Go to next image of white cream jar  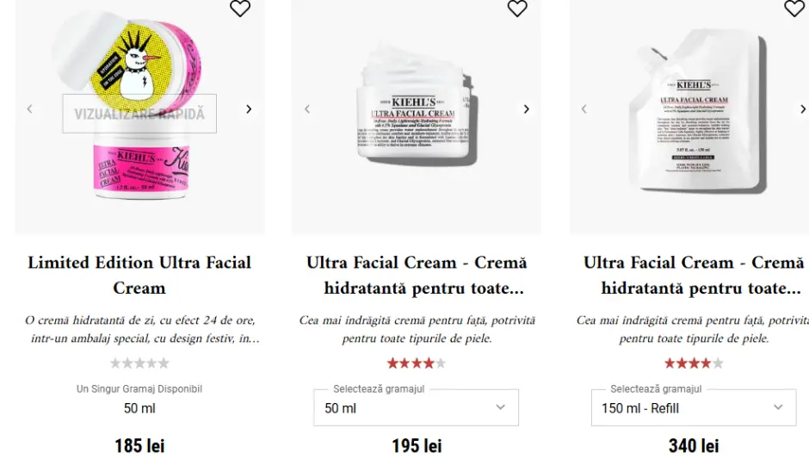coord(526,109)
